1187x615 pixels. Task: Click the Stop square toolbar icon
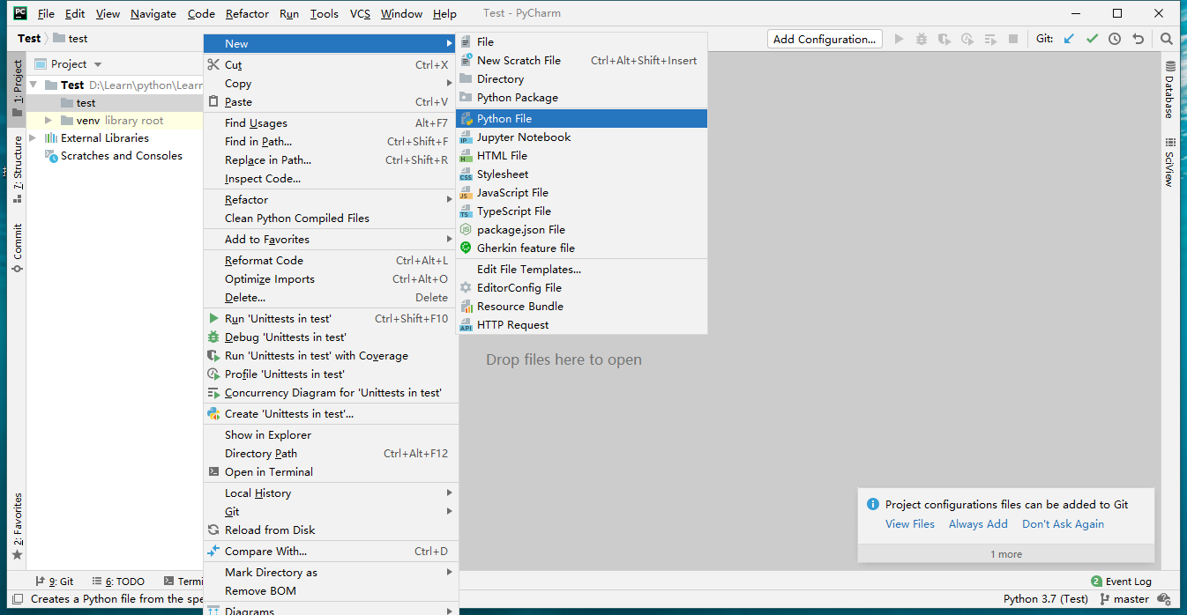pos(1013,39)
